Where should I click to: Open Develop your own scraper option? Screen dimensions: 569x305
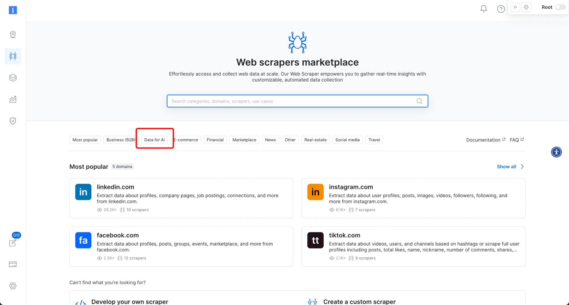[130, 302]
